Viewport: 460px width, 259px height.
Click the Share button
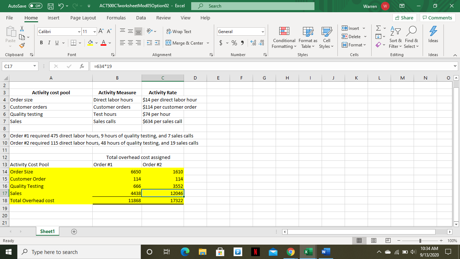[x=404, y=18]
